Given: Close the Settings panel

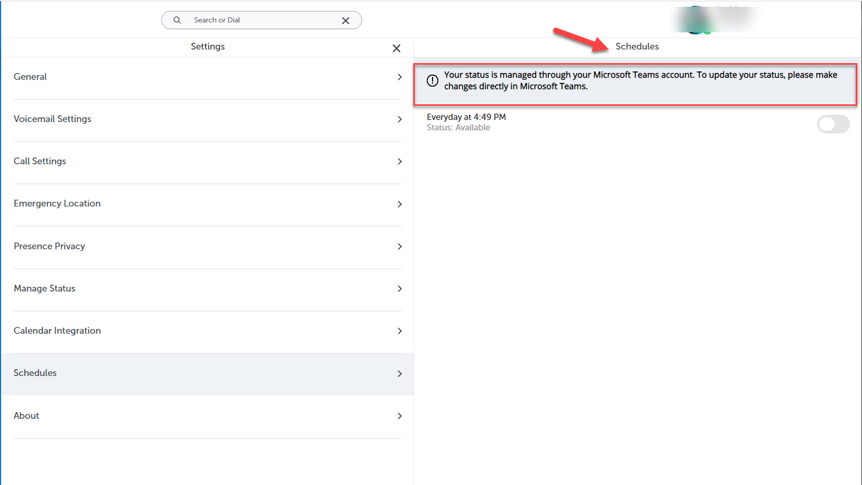Looking at the screenshot, I should 397,48.
